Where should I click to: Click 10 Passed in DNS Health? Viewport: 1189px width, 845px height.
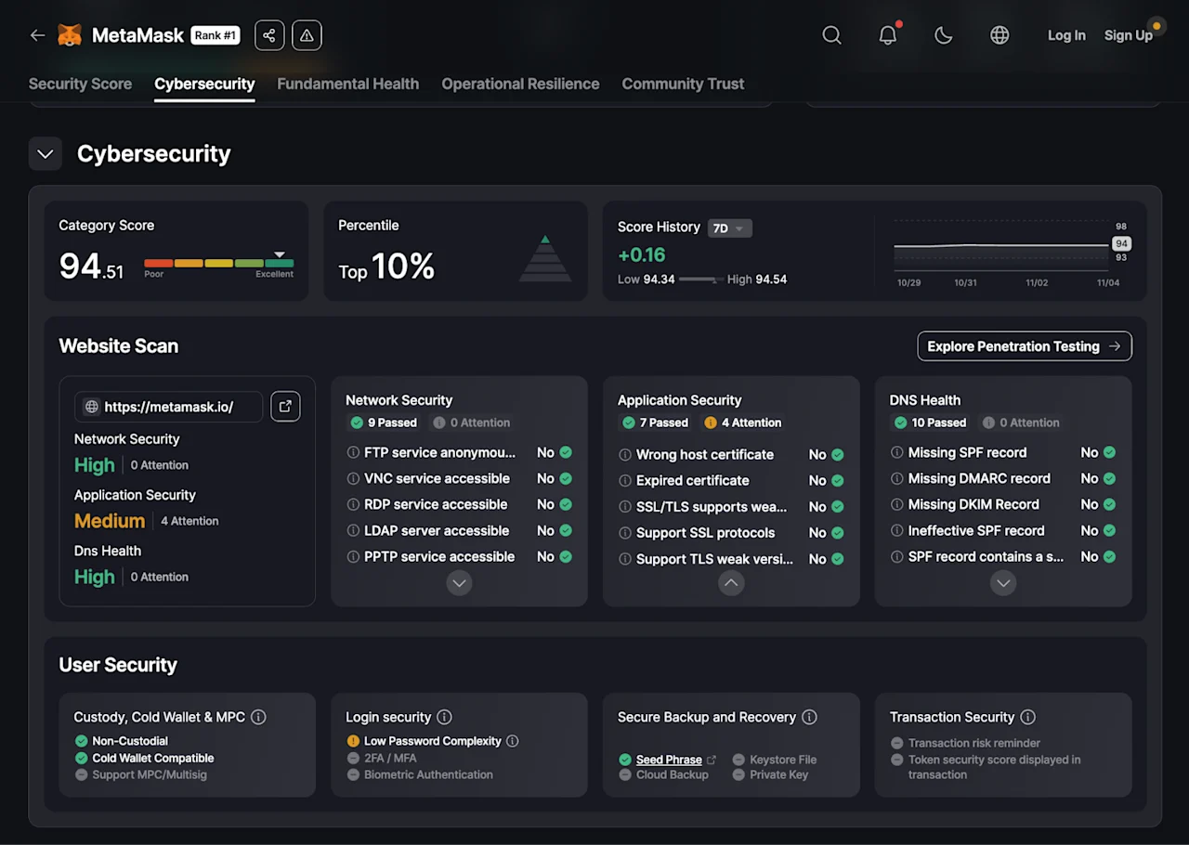930,422
